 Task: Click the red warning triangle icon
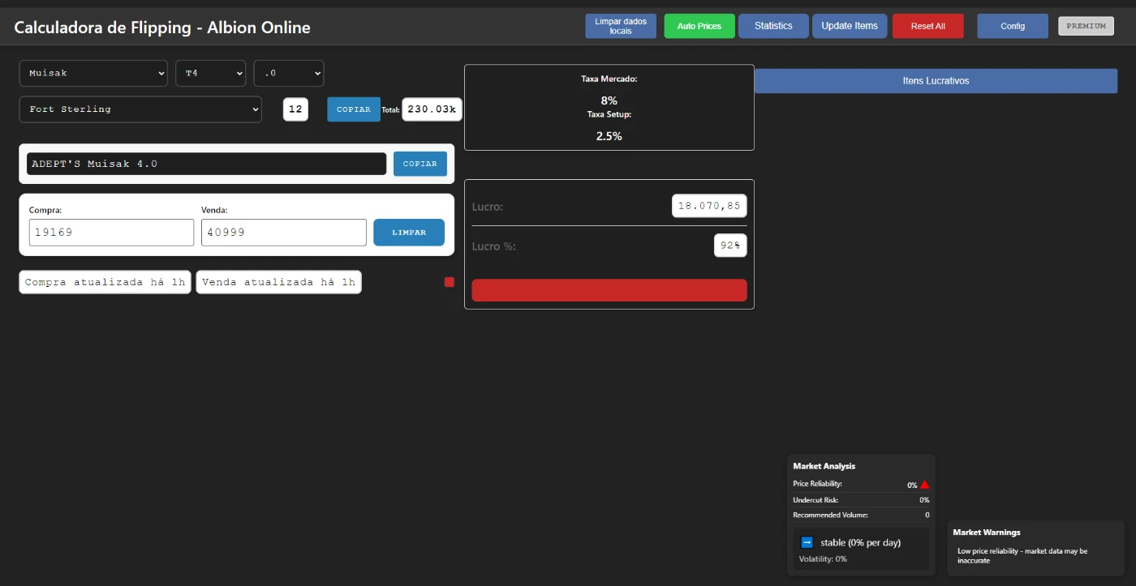coord(924,485)
